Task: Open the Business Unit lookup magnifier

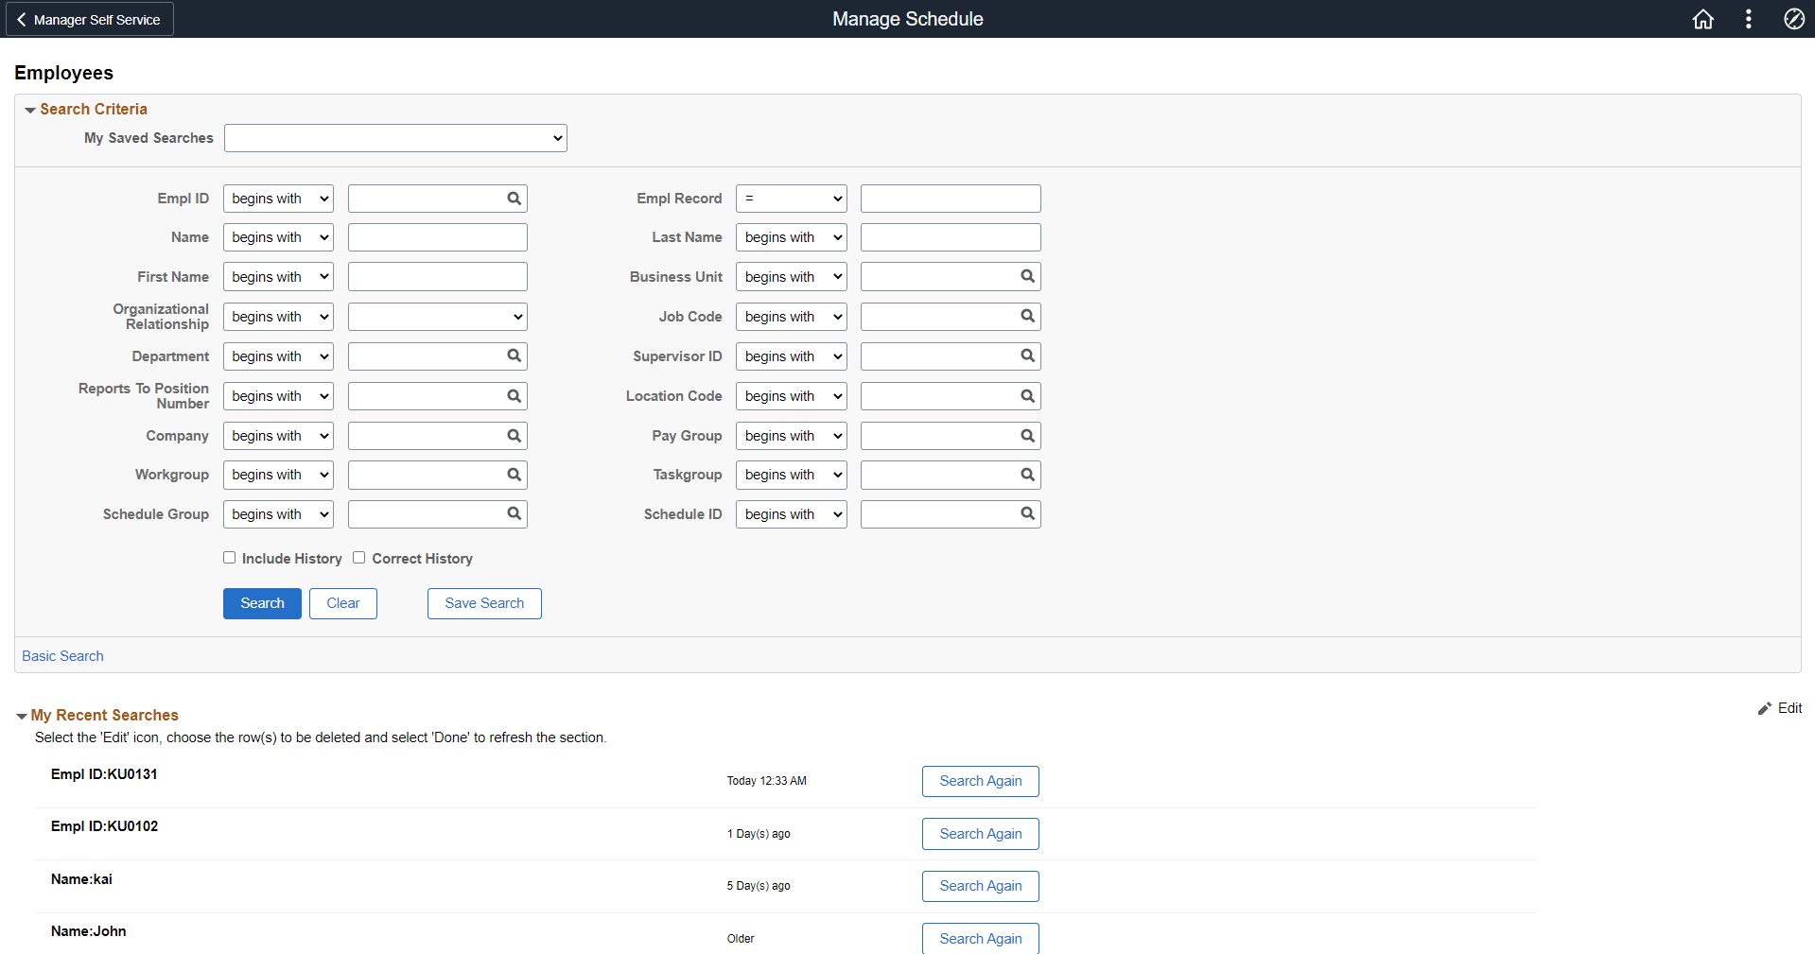Action: tap(1028, 276)
